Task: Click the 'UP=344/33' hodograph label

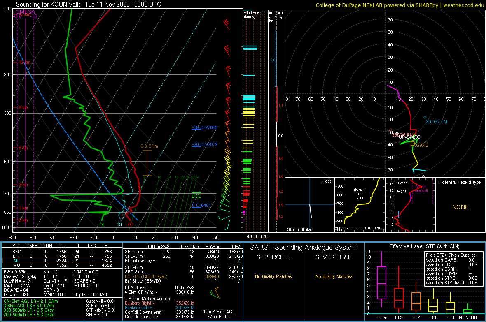Action: (409, 137)
